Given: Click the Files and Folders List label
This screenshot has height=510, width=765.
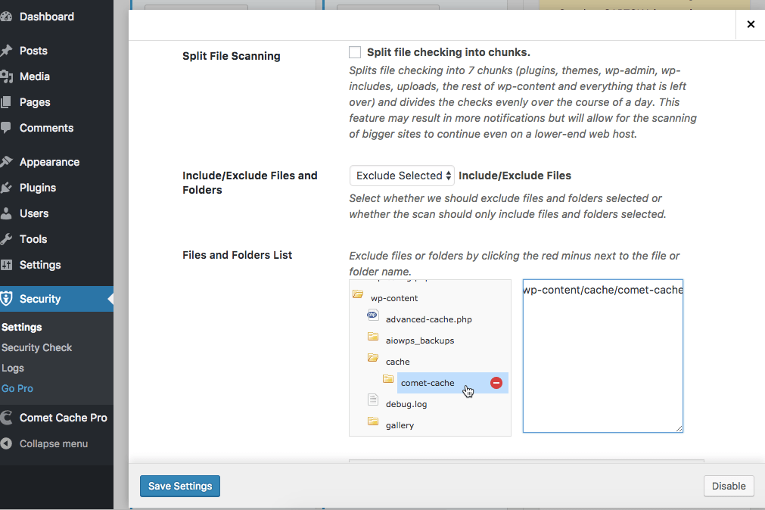Looking at the screenshot, I should pyautogui.click(x=237, y=255).
